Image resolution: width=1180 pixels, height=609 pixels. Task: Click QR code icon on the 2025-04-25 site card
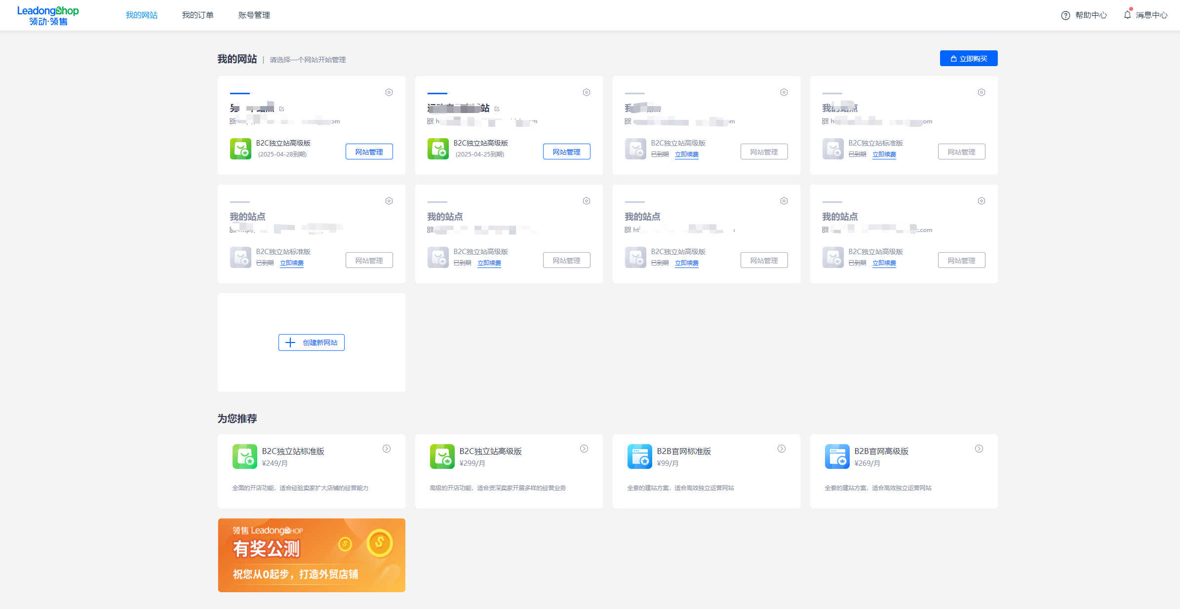[430, 121]
